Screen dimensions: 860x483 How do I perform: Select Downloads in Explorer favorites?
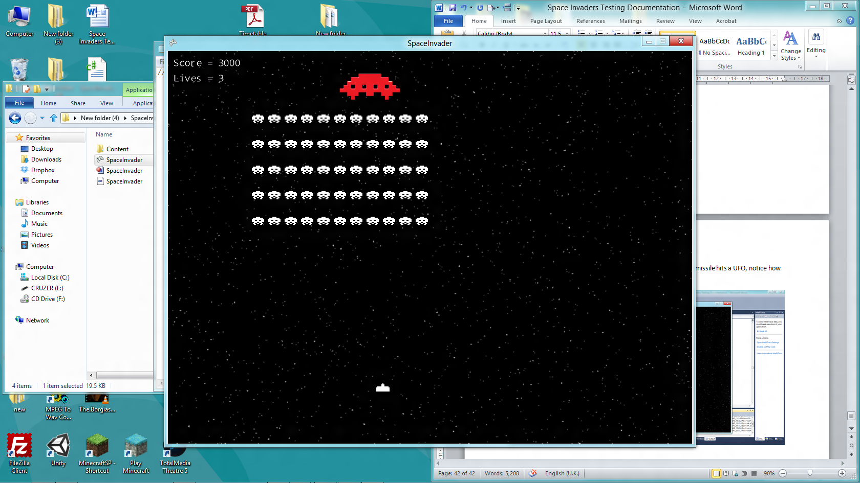46,159
